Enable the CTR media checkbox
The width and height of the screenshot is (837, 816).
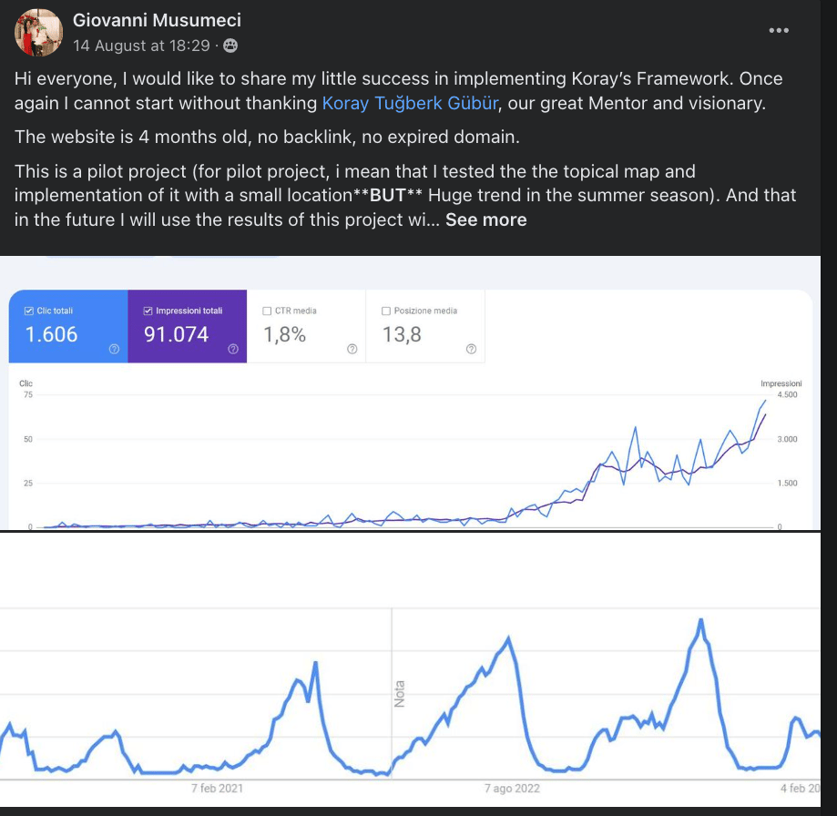(x=268, y=311)
